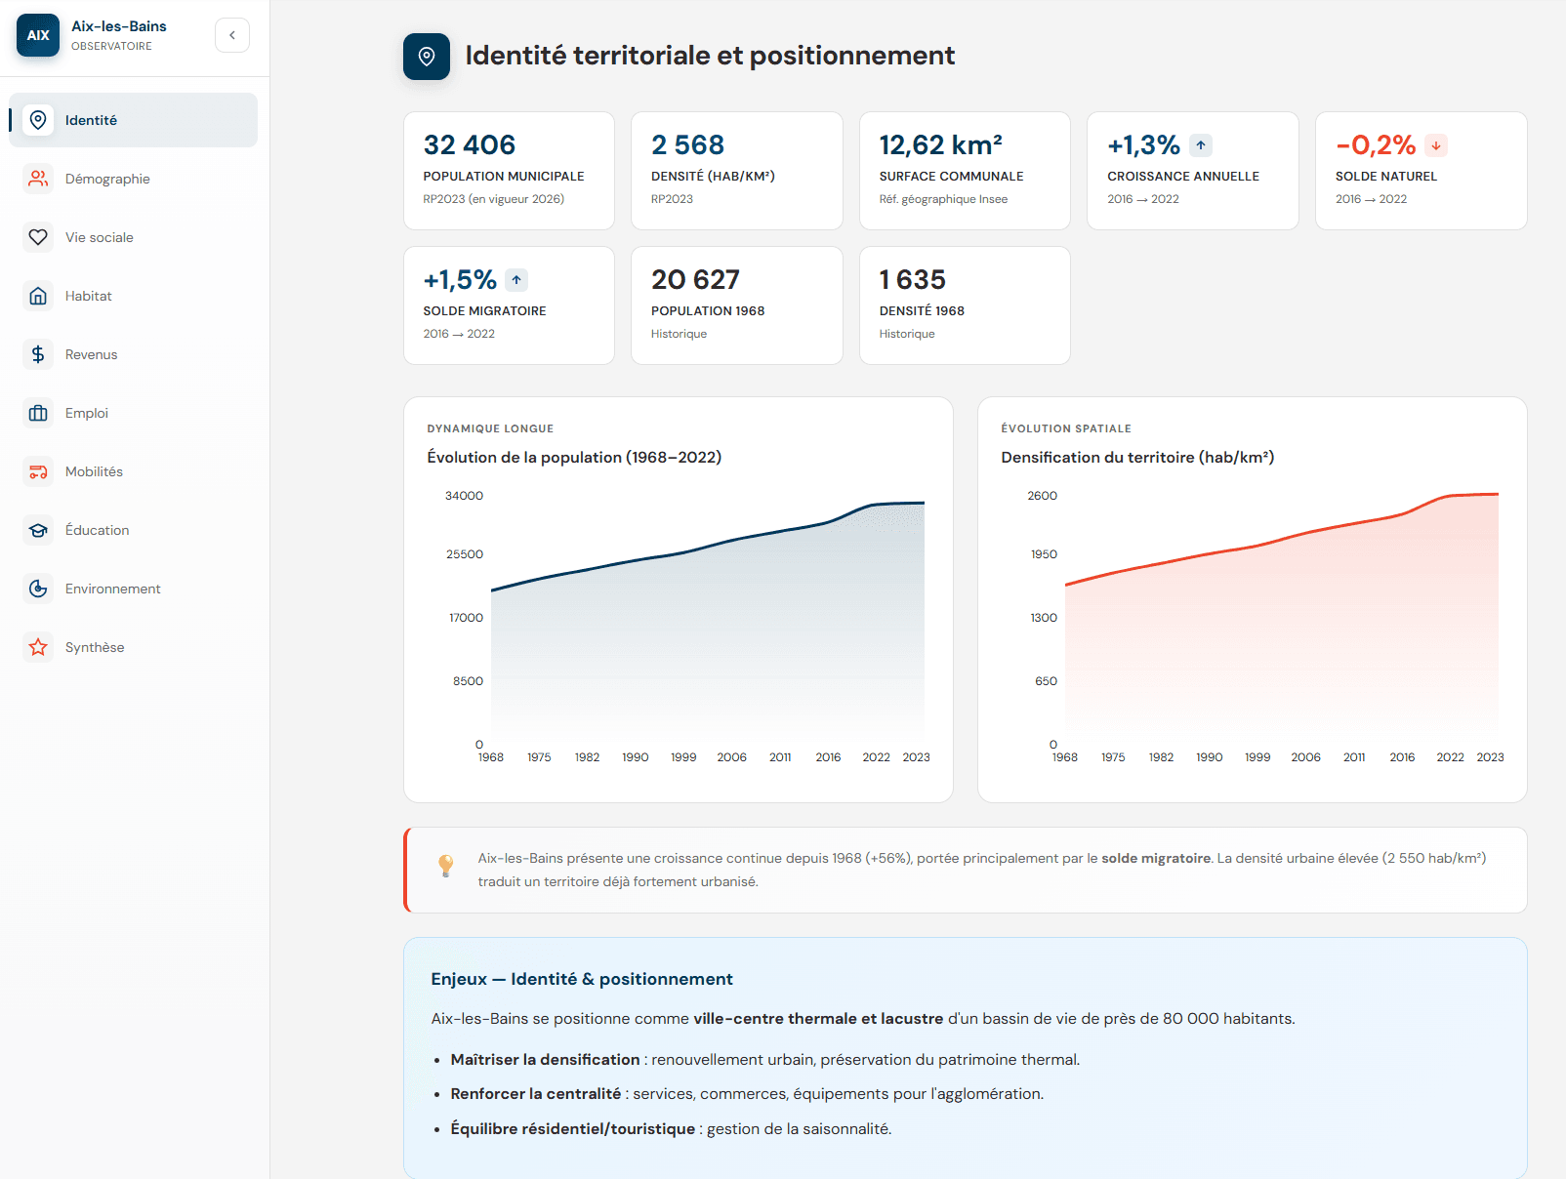Open Emploi via its briefcase icon
Image resolution: width=1566 pixels, height=1179 pixels.
[38, 413]
